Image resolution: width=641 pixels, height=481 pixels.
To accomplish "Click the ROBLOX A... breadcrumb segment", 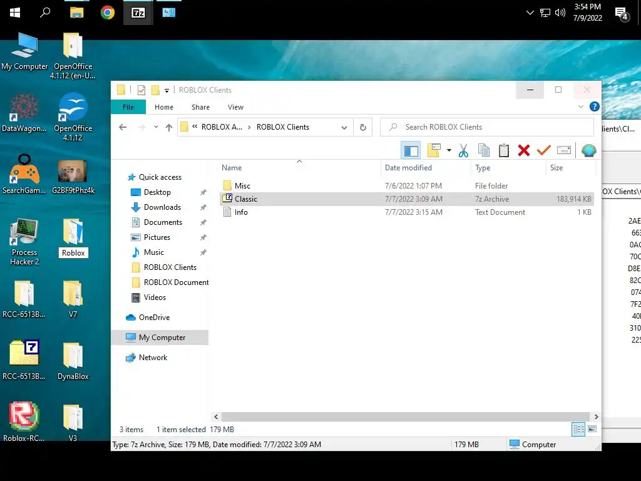I will [x=222, y=127].
